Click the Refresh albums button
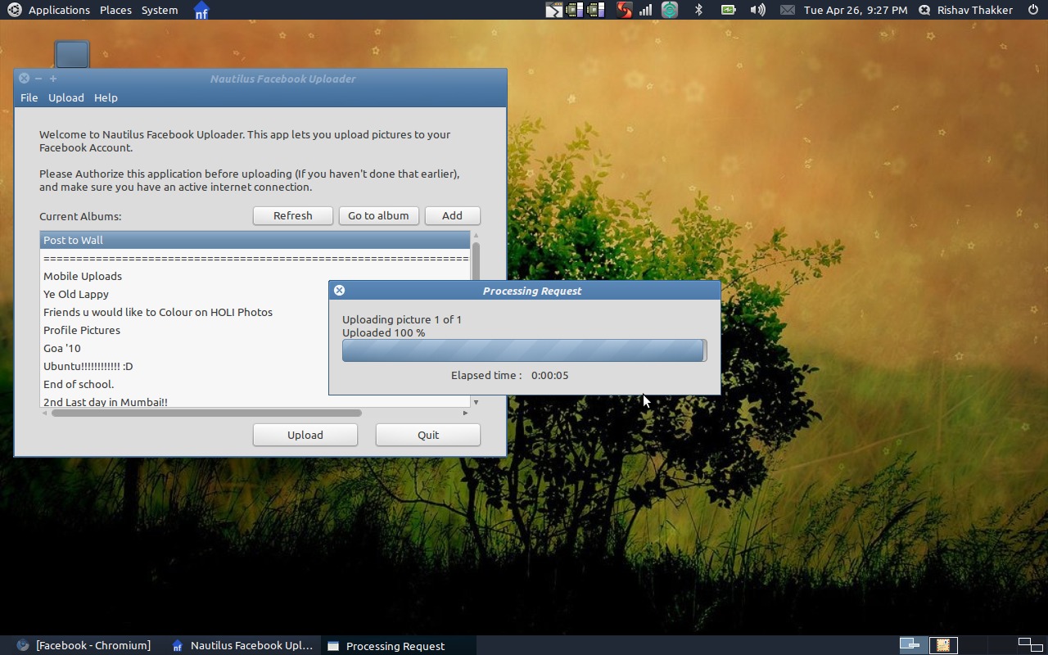Image resolution: width=1048 pixels, height=655 pixels. tap(292, 215)
